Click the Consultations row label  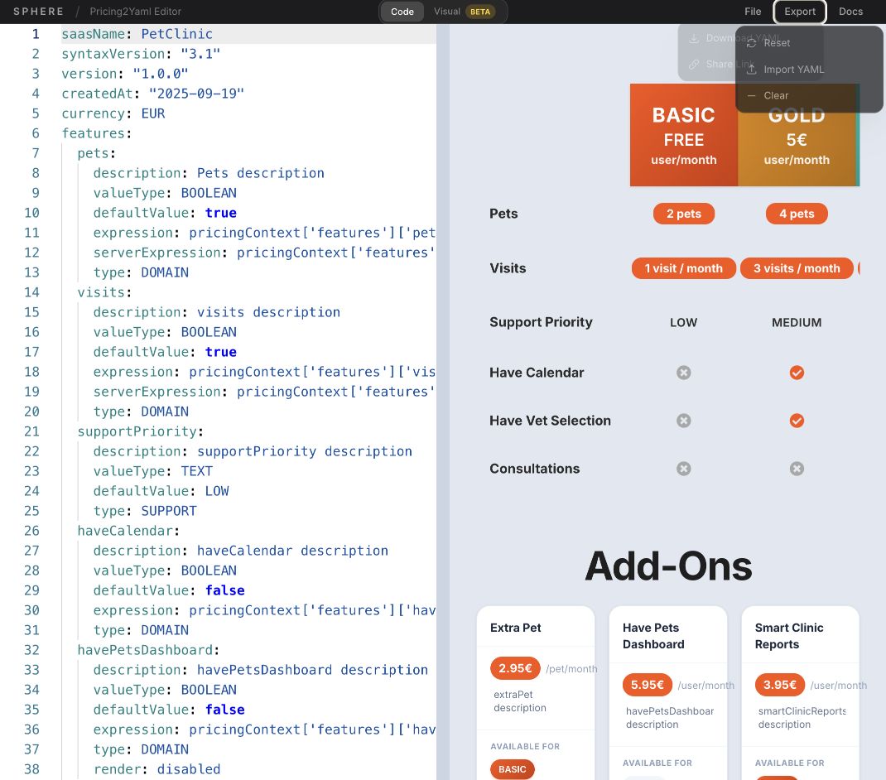click(535, 469)
